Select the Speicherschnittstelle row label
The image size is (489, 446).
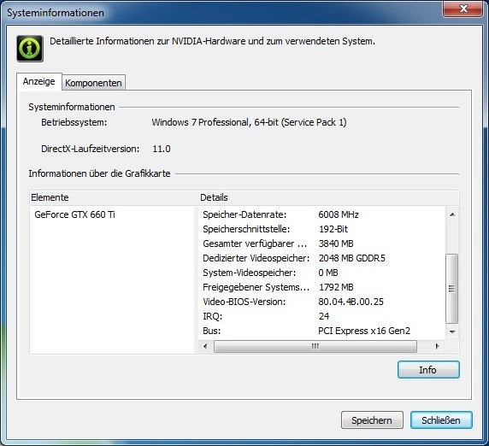pos(246,229)
